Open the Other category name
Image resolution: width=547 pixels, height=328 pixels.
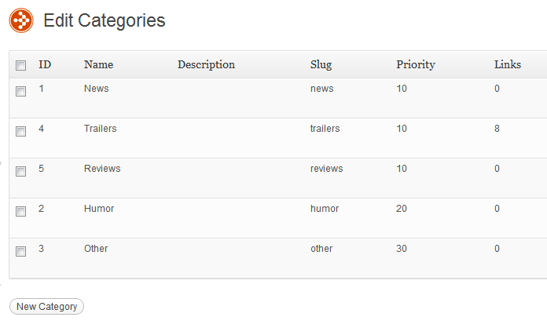[x=96, y=249]
